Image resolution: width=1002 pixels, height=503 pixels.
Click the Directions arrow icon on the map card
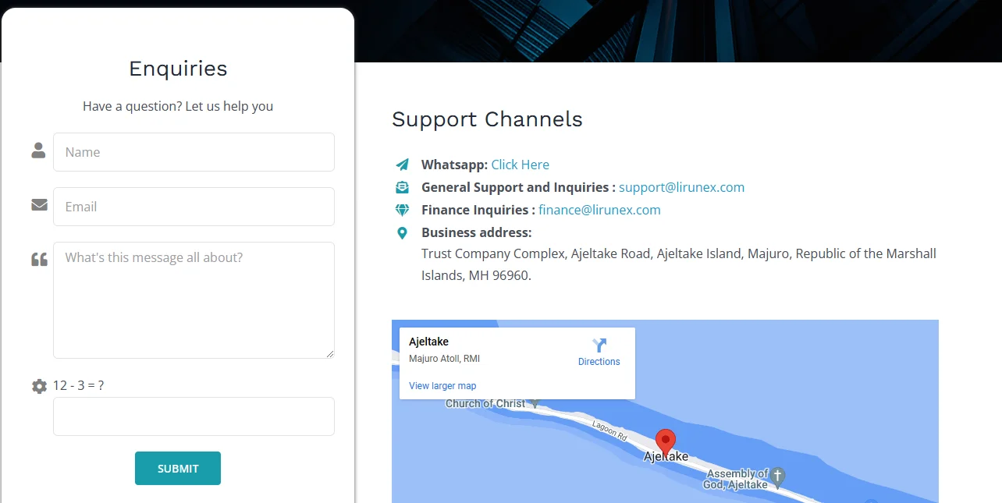[x=599, y=345]
